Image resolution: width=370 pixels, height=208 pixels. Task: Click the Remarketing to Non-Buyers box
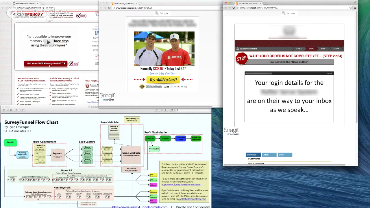[132, 120]
